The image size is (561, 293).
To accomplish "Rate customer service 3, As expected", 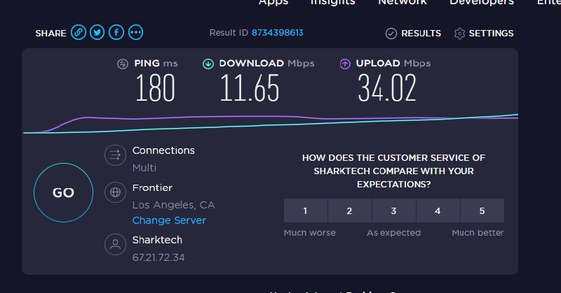I will [394, 211].
